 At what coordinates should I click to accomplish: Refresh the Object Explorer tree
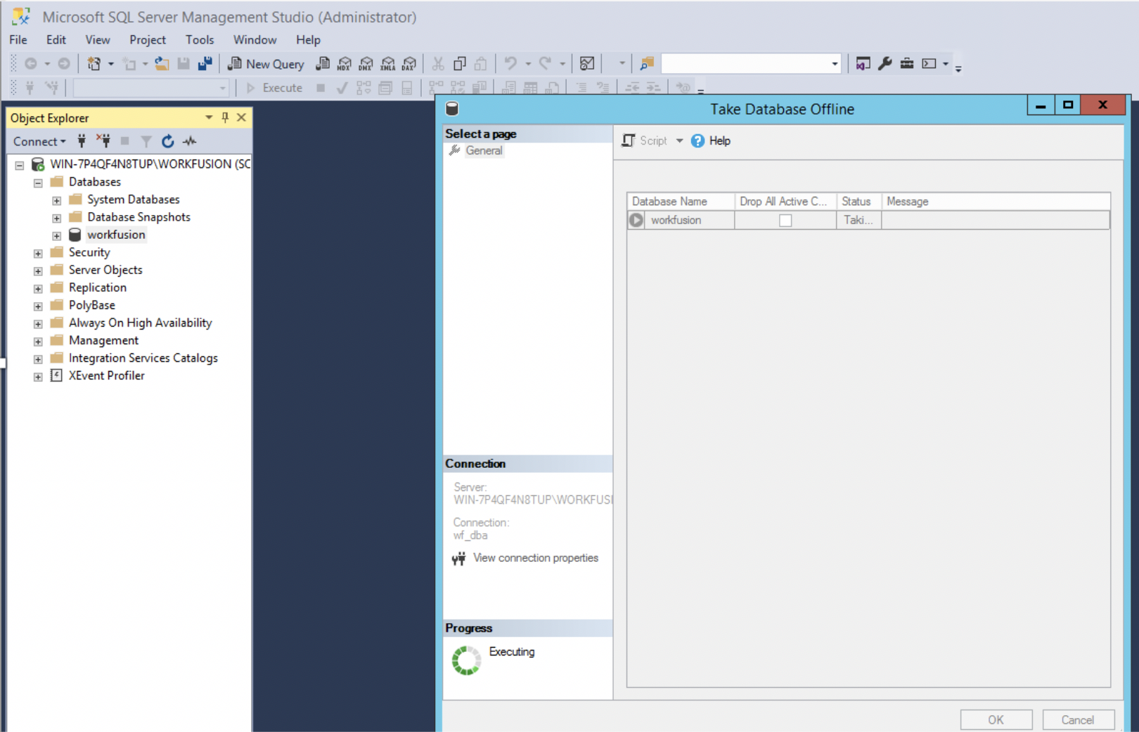pyautogui.click(x=167, y=141)
